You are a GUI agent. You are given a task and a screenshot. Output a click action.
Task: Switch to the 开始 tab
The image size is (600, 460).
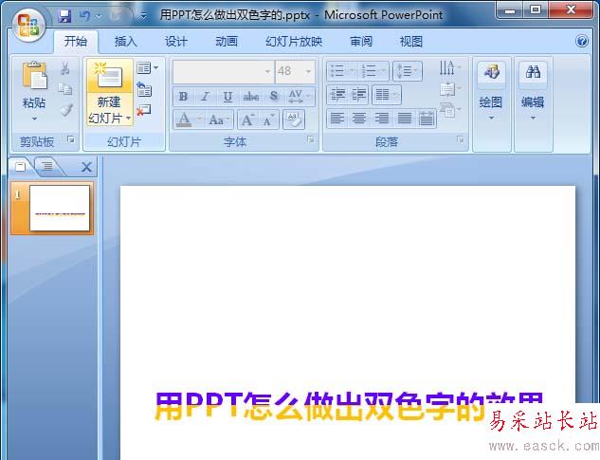[x=76, y=41]
